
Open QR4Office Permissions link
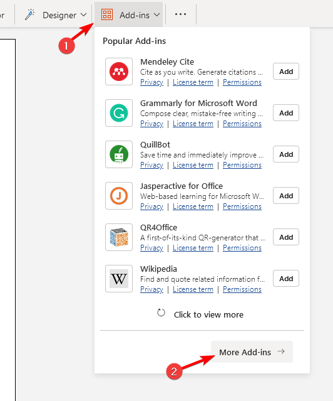point(242,248)
